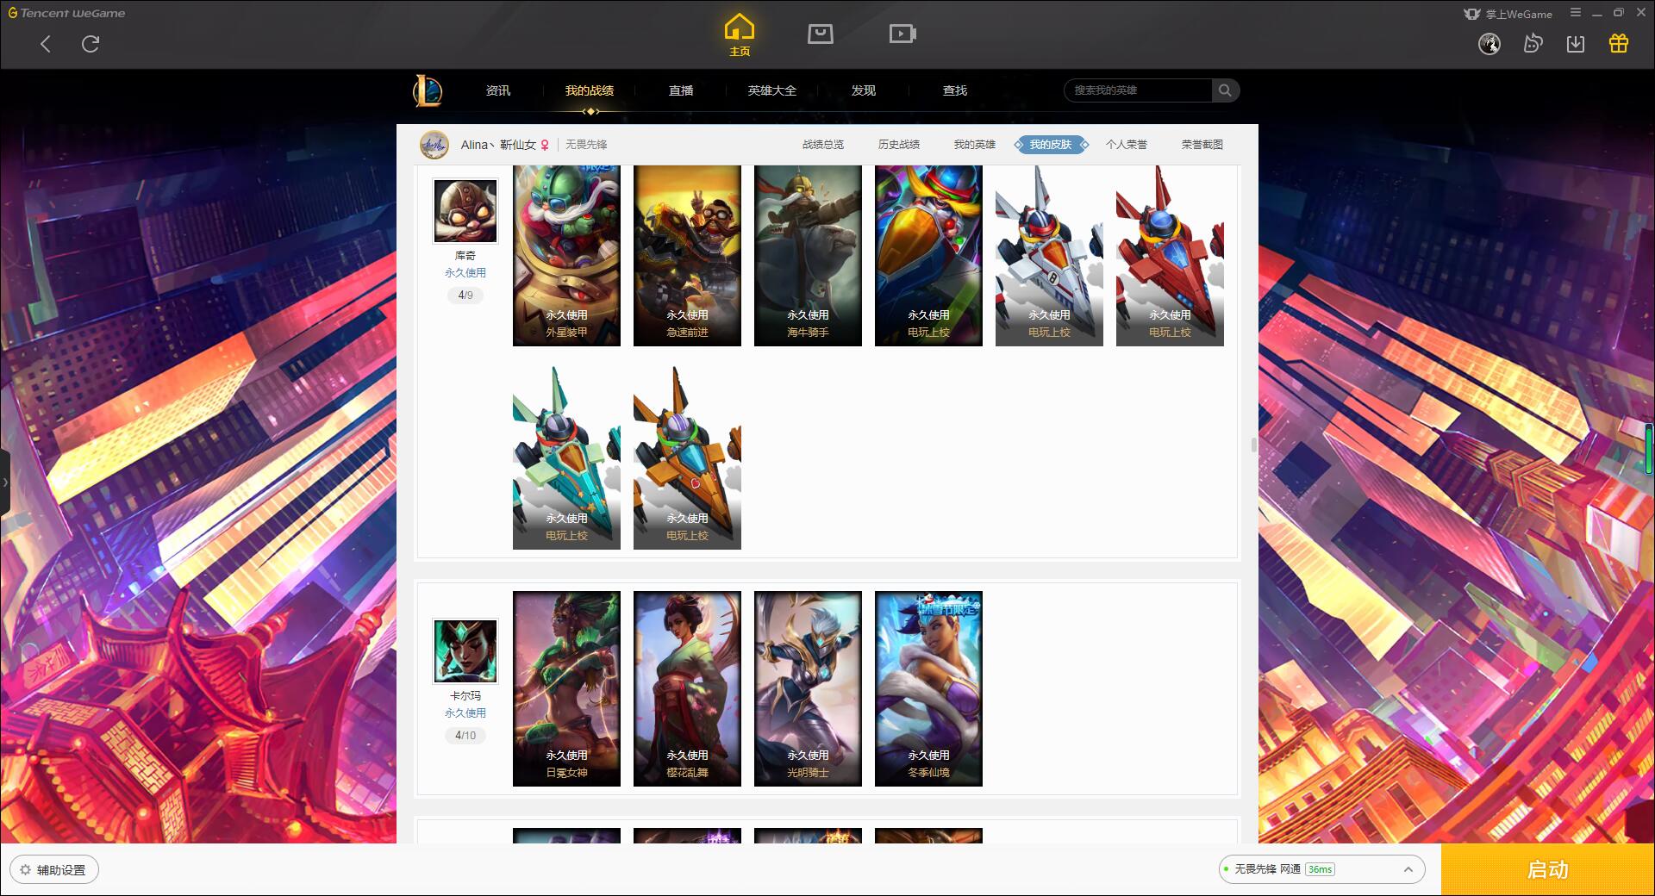Open the 战绩总览 sub-tab
The height and width of the screenshot is (896, 1655).
tap(823, 145)
